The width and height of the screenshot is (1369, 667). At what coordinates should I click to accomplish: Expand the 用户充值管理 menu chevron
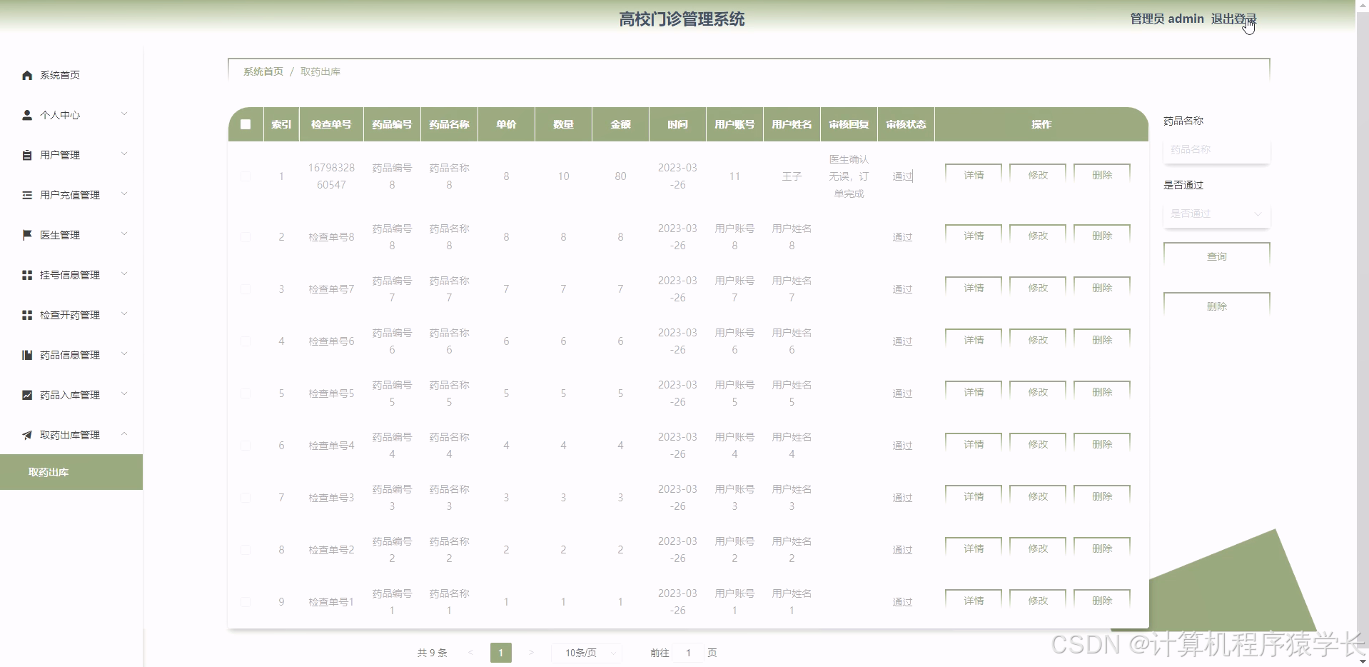coord(124,194)
